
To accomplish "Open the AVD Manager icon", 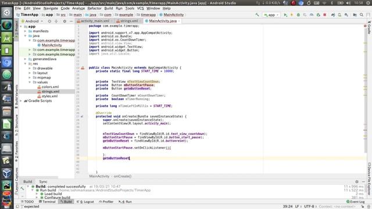I will 339,15.
